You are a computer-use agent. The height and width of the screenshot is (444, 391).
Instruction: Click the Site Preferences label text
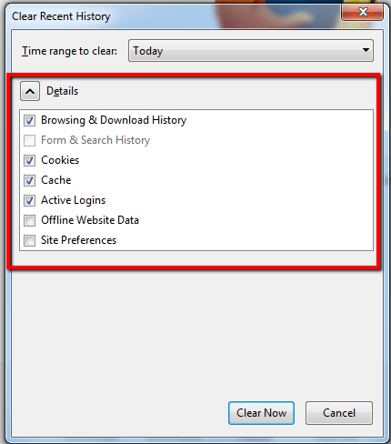(79, 240)
